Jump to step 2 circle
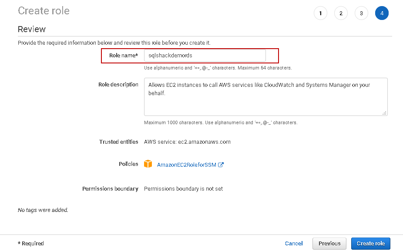Viewport: 403px width, 251px height. coord(341,13)
